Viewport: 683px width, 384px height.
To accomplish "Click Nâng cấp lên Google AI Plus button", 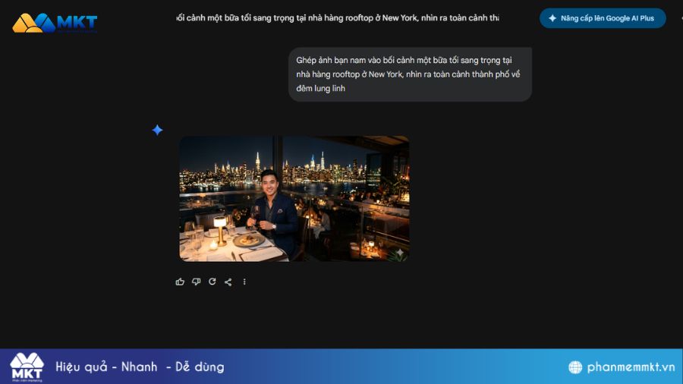I will (603, 18).
